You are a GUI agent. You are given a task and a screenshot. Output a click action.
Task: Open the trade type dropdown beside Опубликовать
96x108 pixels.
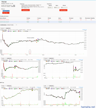[x=12, y=25]
